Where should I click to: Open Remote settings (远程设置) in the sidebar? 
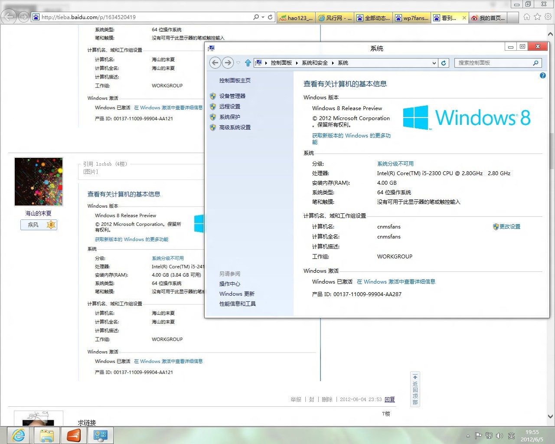coord(230,106)
